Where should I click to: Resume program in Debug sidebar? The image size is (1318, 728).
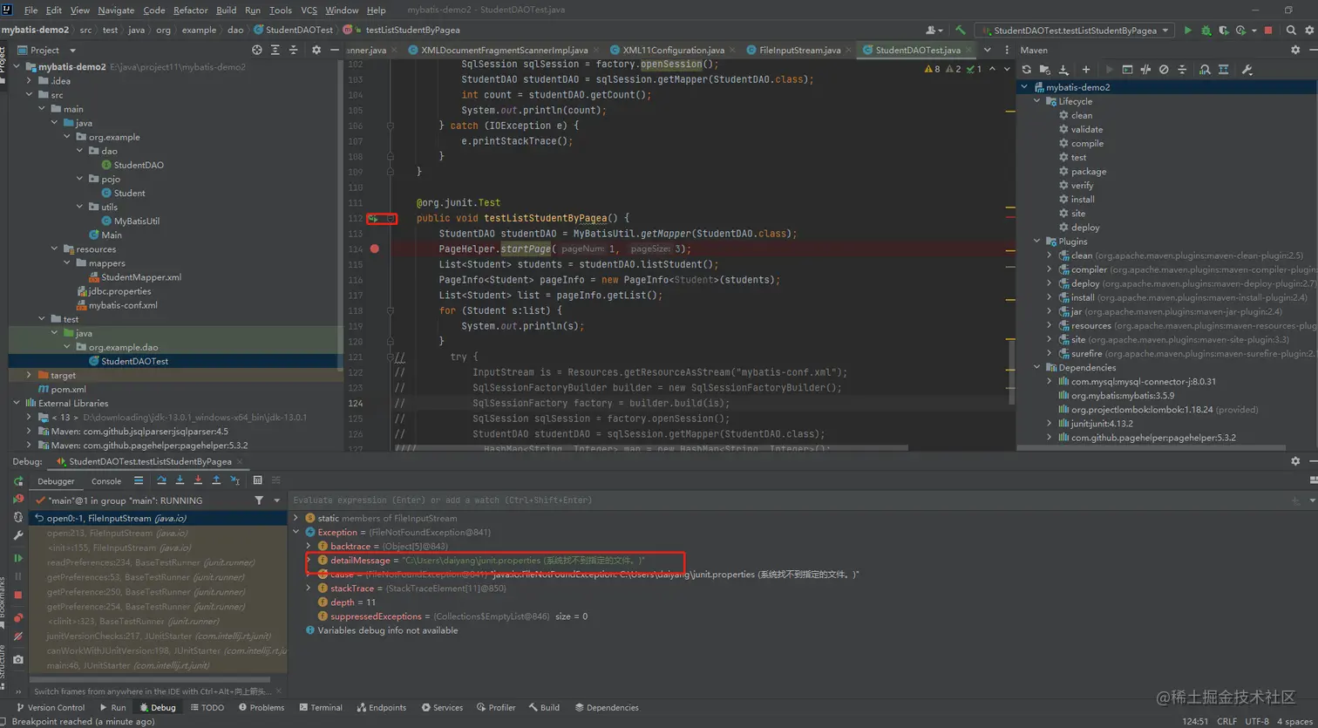(x=18, y=558)
